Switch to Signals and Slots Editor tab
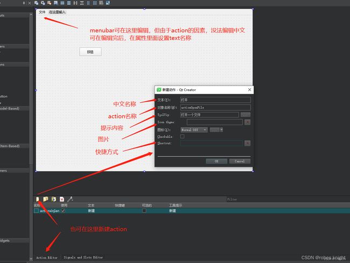This screenshot has height=263, width=350. click(83, 258)
